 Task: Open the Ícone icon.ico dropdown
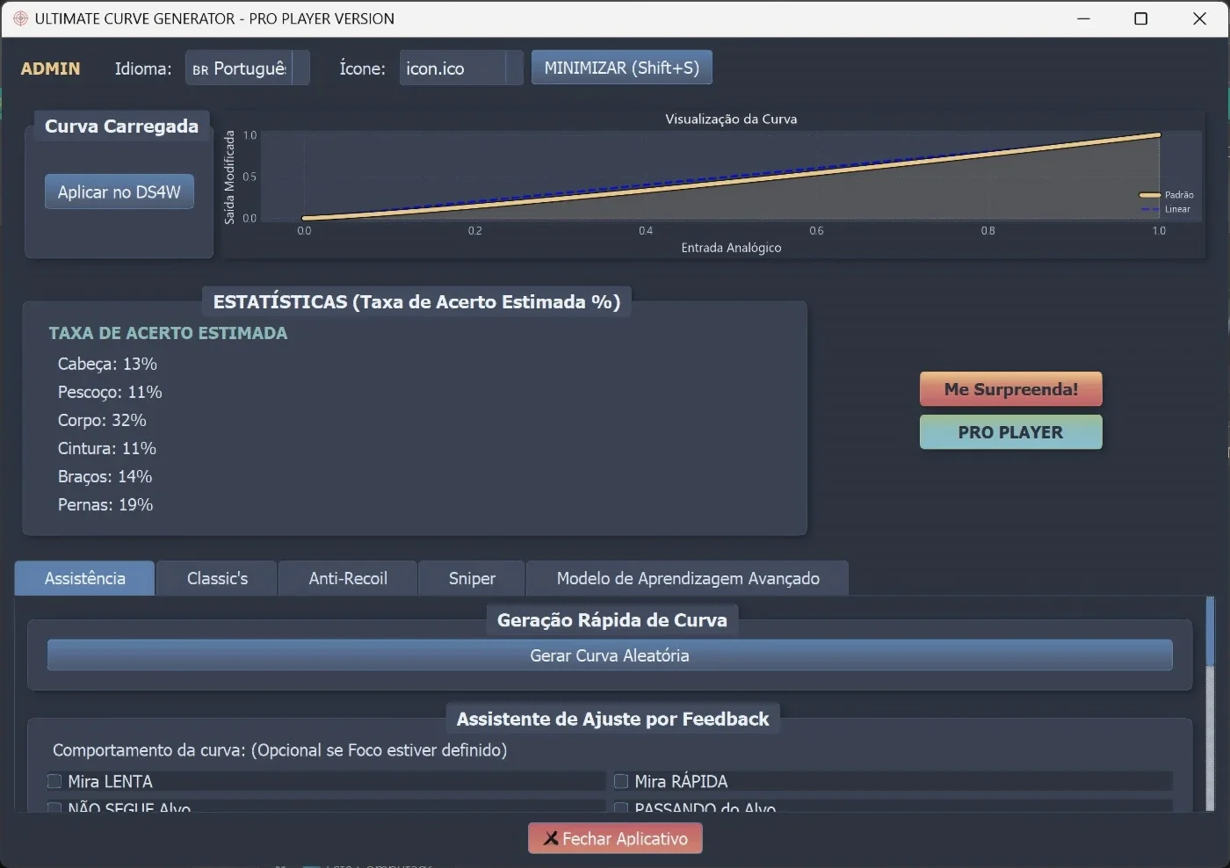tap(461, 69)
